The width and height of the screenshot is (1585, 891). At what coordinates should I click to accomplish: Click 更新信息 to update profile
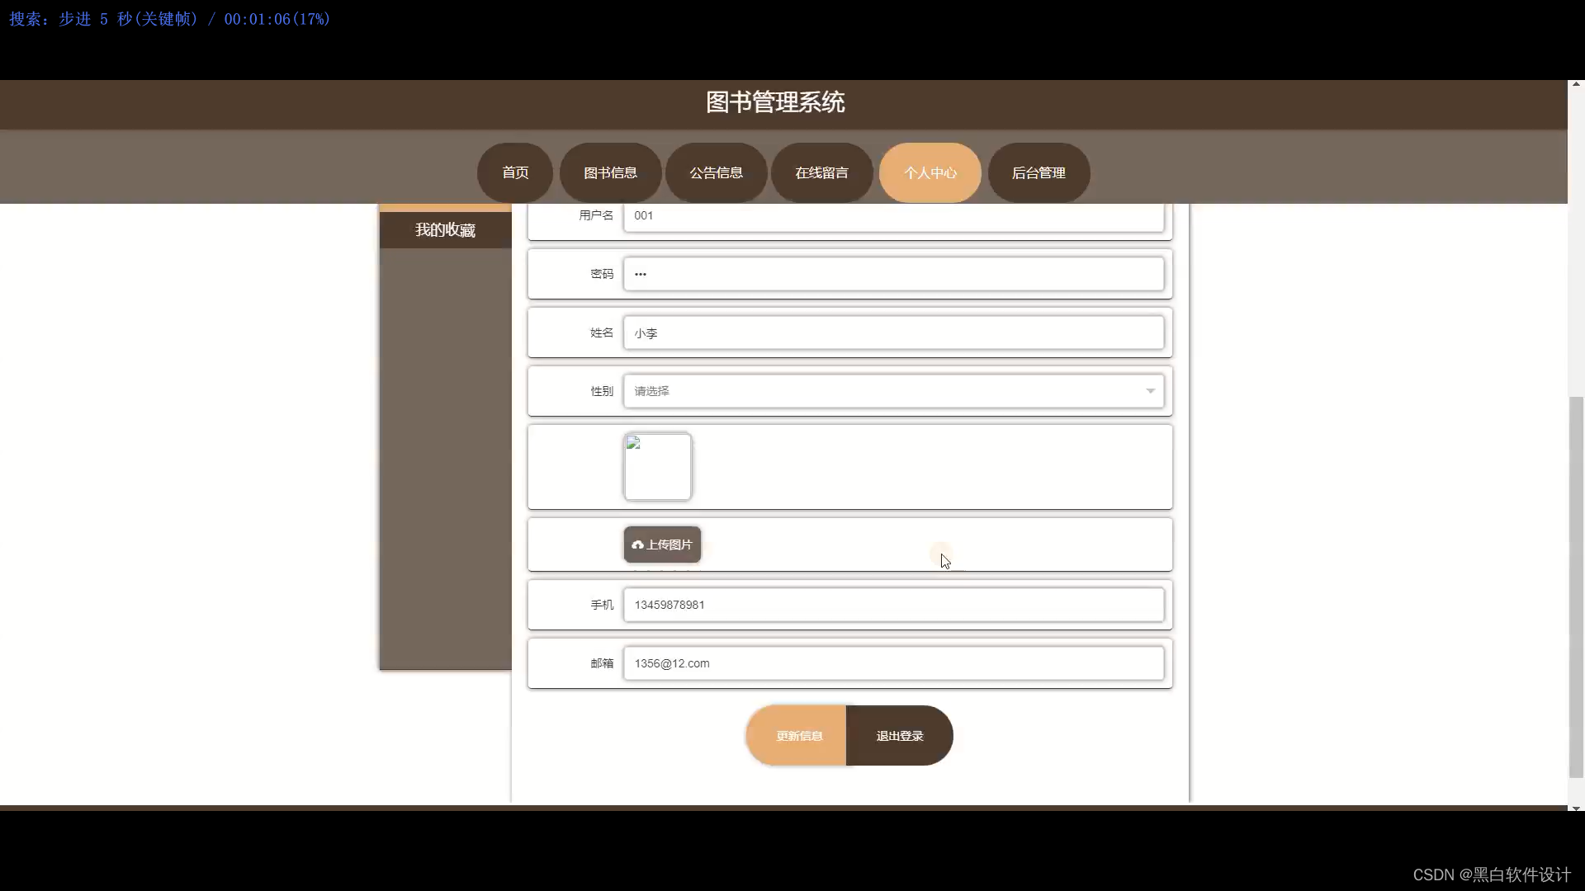797,736
